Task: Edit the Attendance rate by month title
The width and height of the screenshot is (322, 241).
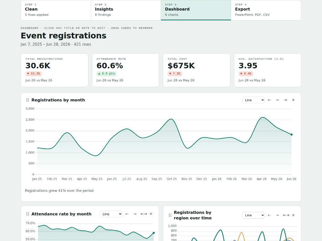Action: click(61, 214)
